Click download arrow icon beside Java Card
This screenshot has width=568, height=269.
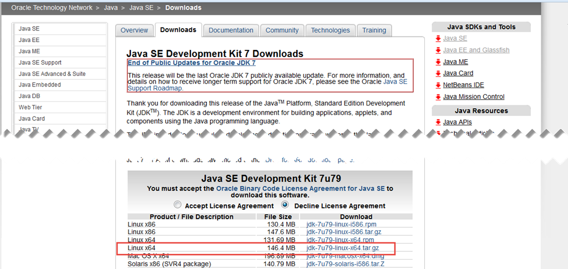[438, 73]
